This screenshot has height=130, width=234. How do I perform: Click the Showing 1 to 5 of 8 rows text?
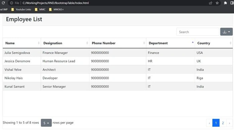coord(21,123)
